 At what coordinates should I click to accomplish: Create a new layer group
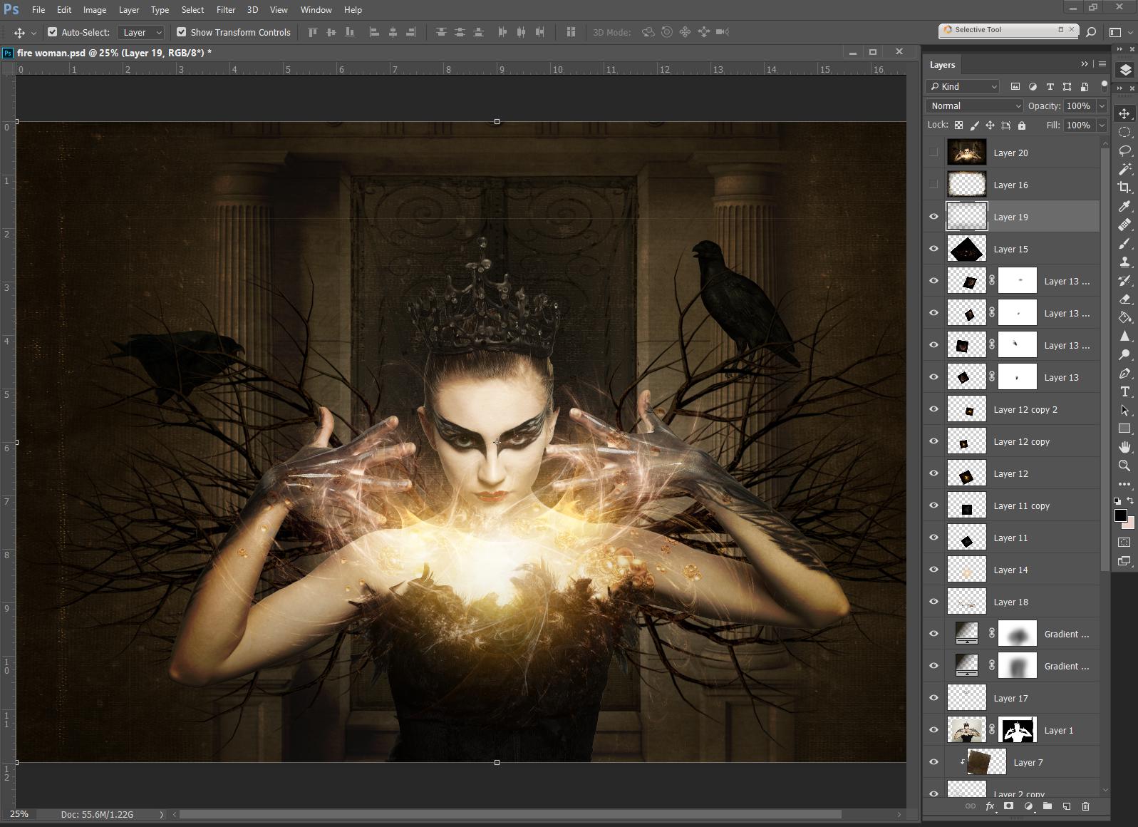coord(1047,806)
